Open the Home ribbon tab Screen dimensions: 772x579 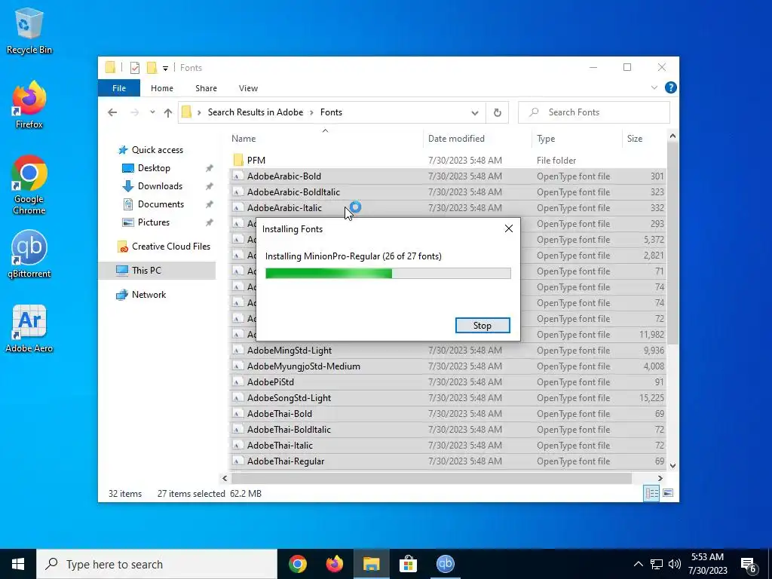click(x=162, y=88)
